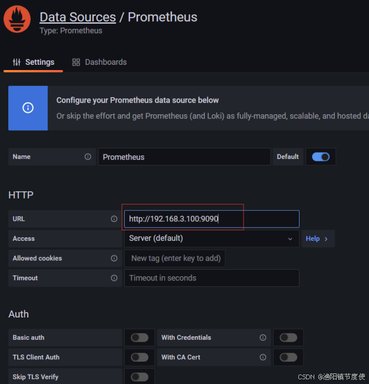Viewport: 369px width, 384px height.
Task: Click the Allowed cookies tag input
Action: 175,258
